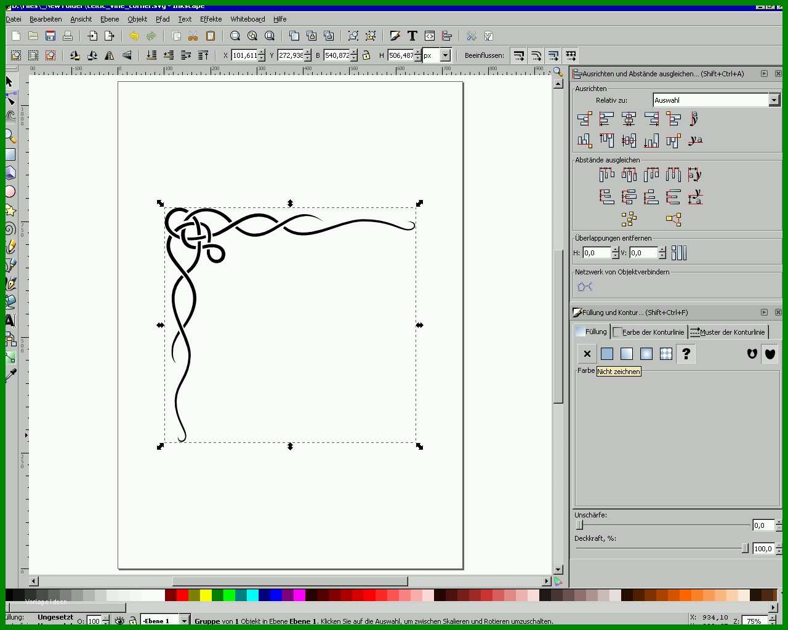Center objects on vertical axis
Screen dimensions: 788x630
629,119
